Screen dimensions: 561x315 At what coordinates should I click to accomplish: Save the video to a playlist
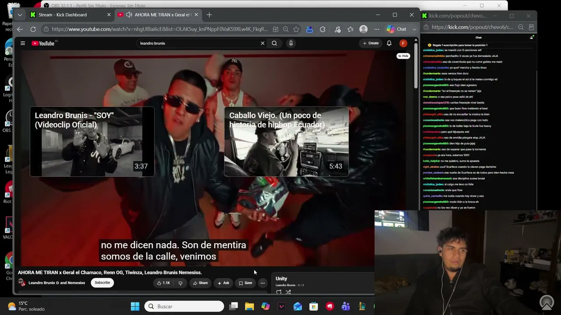245,283
